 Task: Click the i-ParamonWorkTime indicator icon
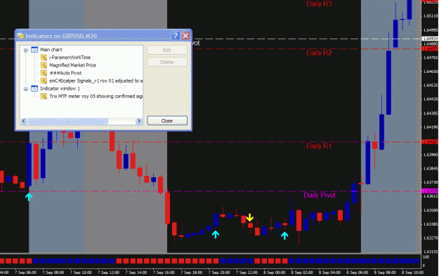(44, 57)
